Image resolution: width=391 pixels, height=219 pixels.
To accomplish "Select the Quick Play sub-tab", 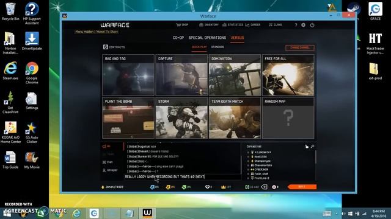I will coord(199,47).
